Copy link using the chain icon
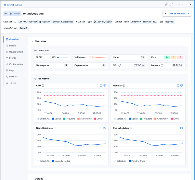The height and width of the screenshot is (180, 195). tap(166, 5)
